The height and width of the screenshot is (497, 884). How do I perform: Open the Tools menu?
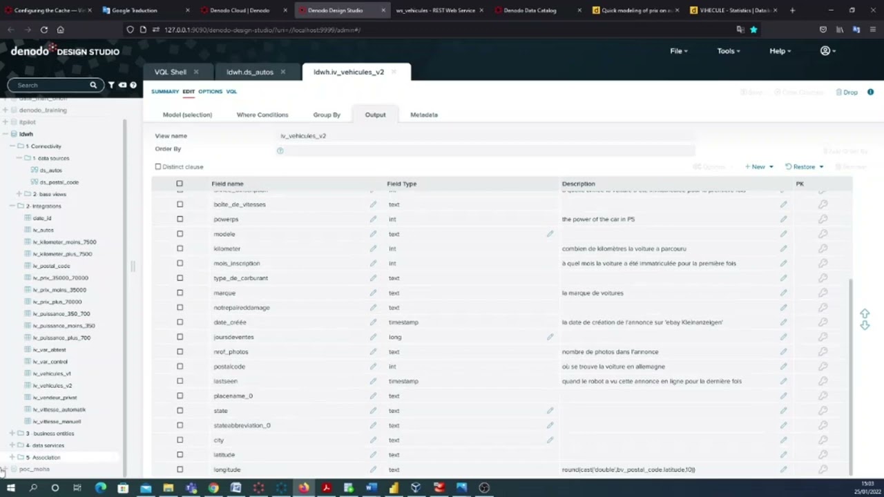[x=729, y=51]
